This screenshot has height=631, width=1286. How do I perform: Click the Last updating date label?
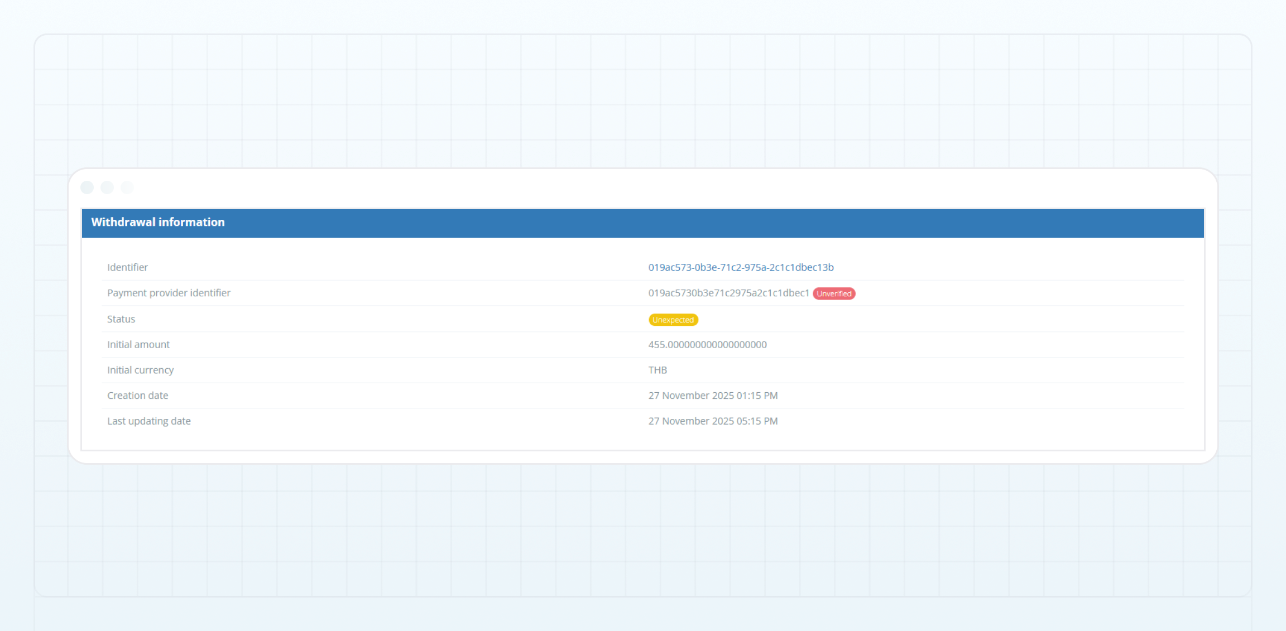[149, 421]
